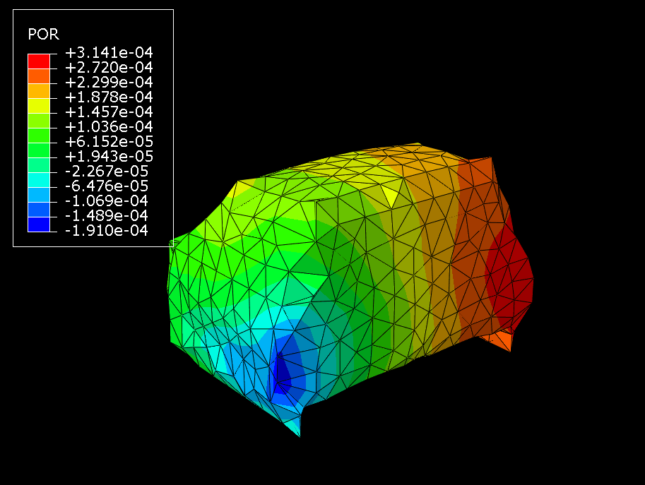Screen dimensions: 645x485
Task: Click the minimum value -1.910e-04 label
Action: 109,231
